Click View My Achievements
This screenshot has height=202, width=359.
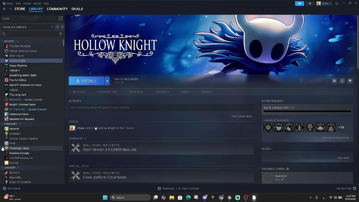click(x=336, y=138)
